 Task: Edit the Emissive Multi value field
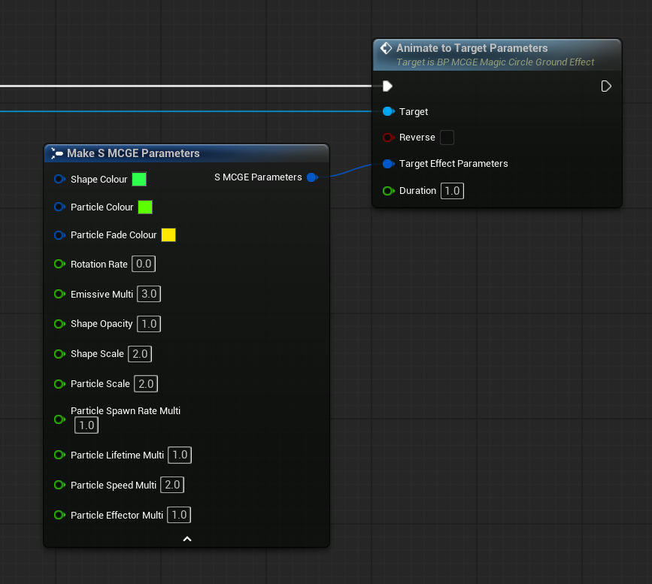click(x=149, y=294)
